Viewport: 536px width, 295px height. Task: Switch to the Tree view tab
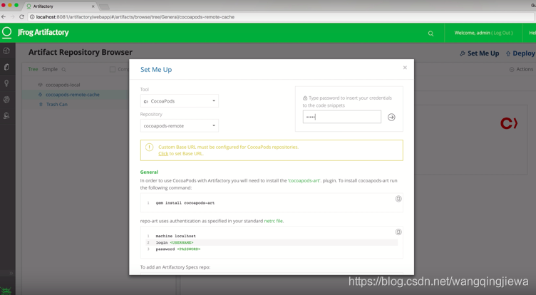tap(33, 69)
